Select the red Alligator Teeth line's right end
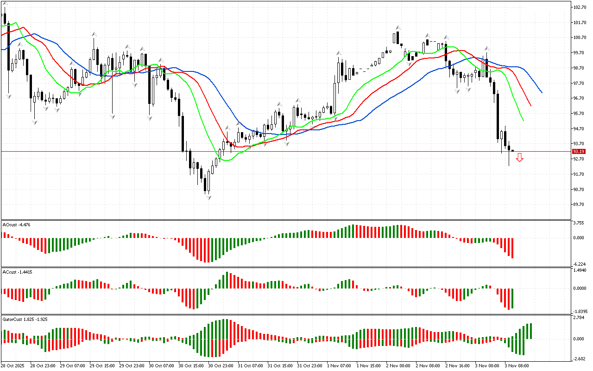The height and width of the screenshot is (371, 593). point(530,106)
